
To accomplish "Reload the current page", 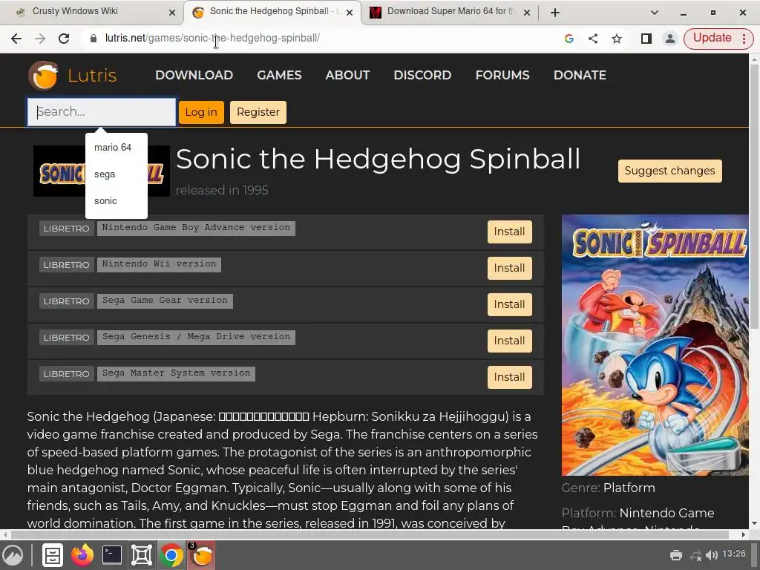I will pos(64,39).
